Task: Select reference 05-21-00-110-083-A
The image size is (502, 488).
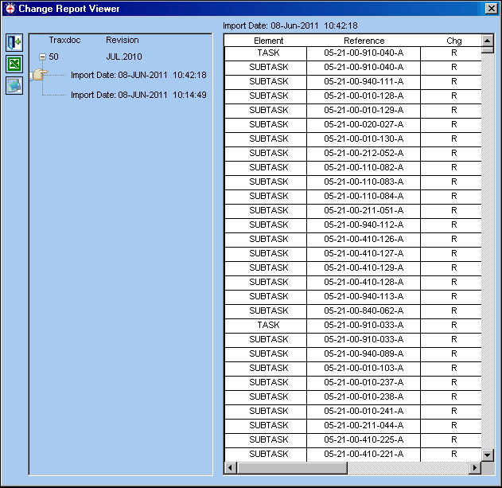Action: coord(364,182)
